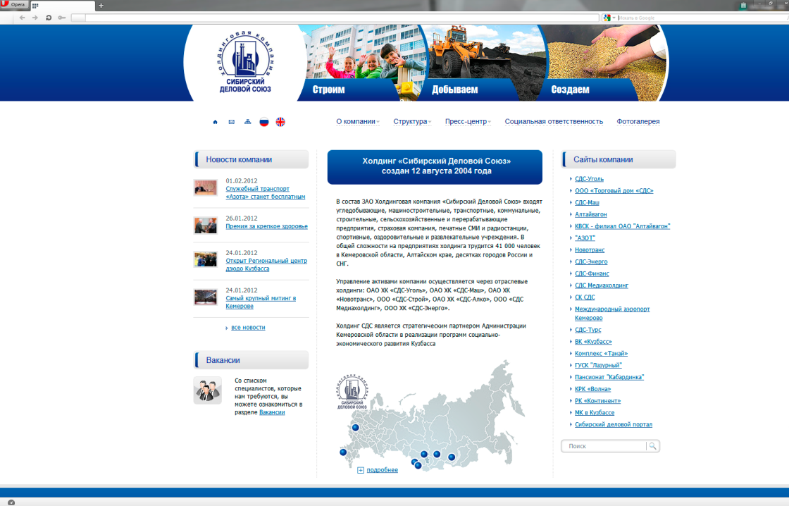Click thumbnail of 26.01.2012 news item

pyautogui.click(x=205, y=225)
